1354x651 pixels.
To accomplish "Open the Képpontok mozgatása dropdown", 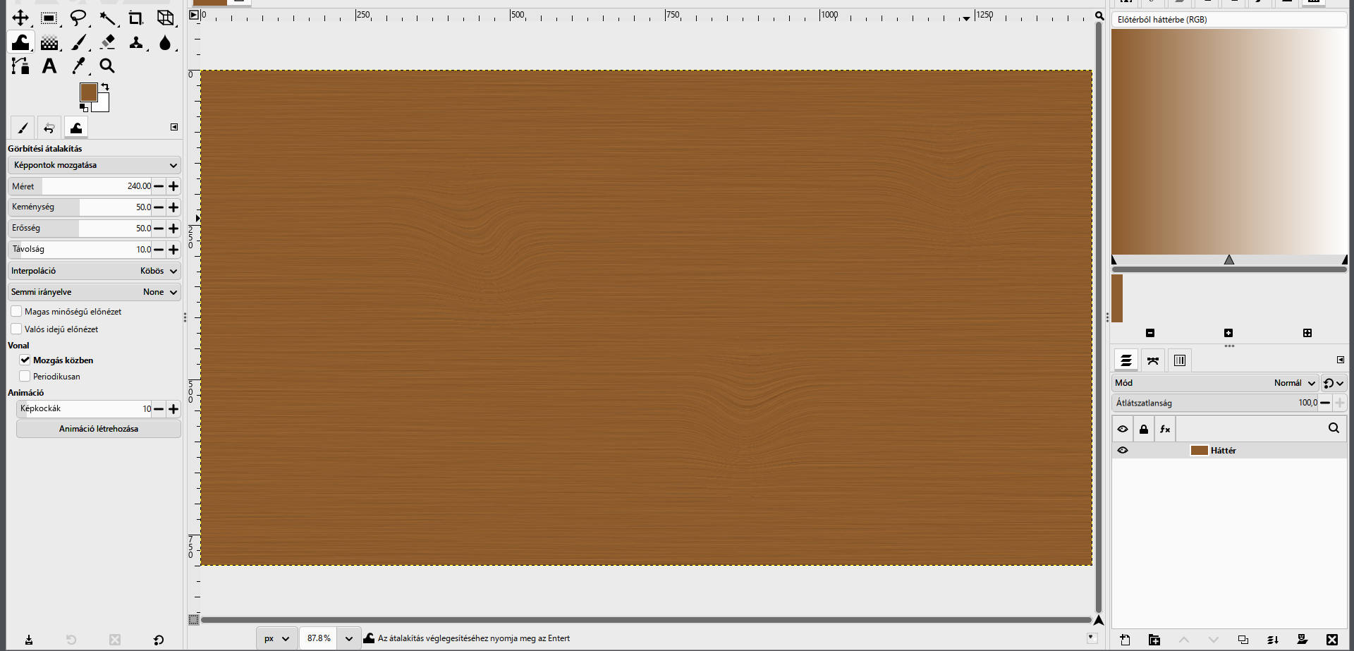I will [x=94, y=165].
